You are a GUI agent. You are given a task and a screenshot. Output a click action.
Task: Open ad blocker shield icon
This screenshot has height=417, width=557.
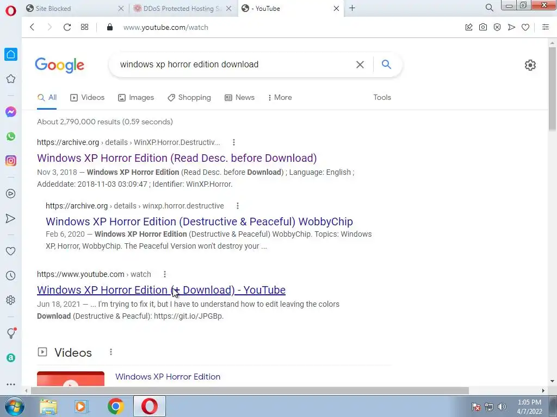[497, 27]
